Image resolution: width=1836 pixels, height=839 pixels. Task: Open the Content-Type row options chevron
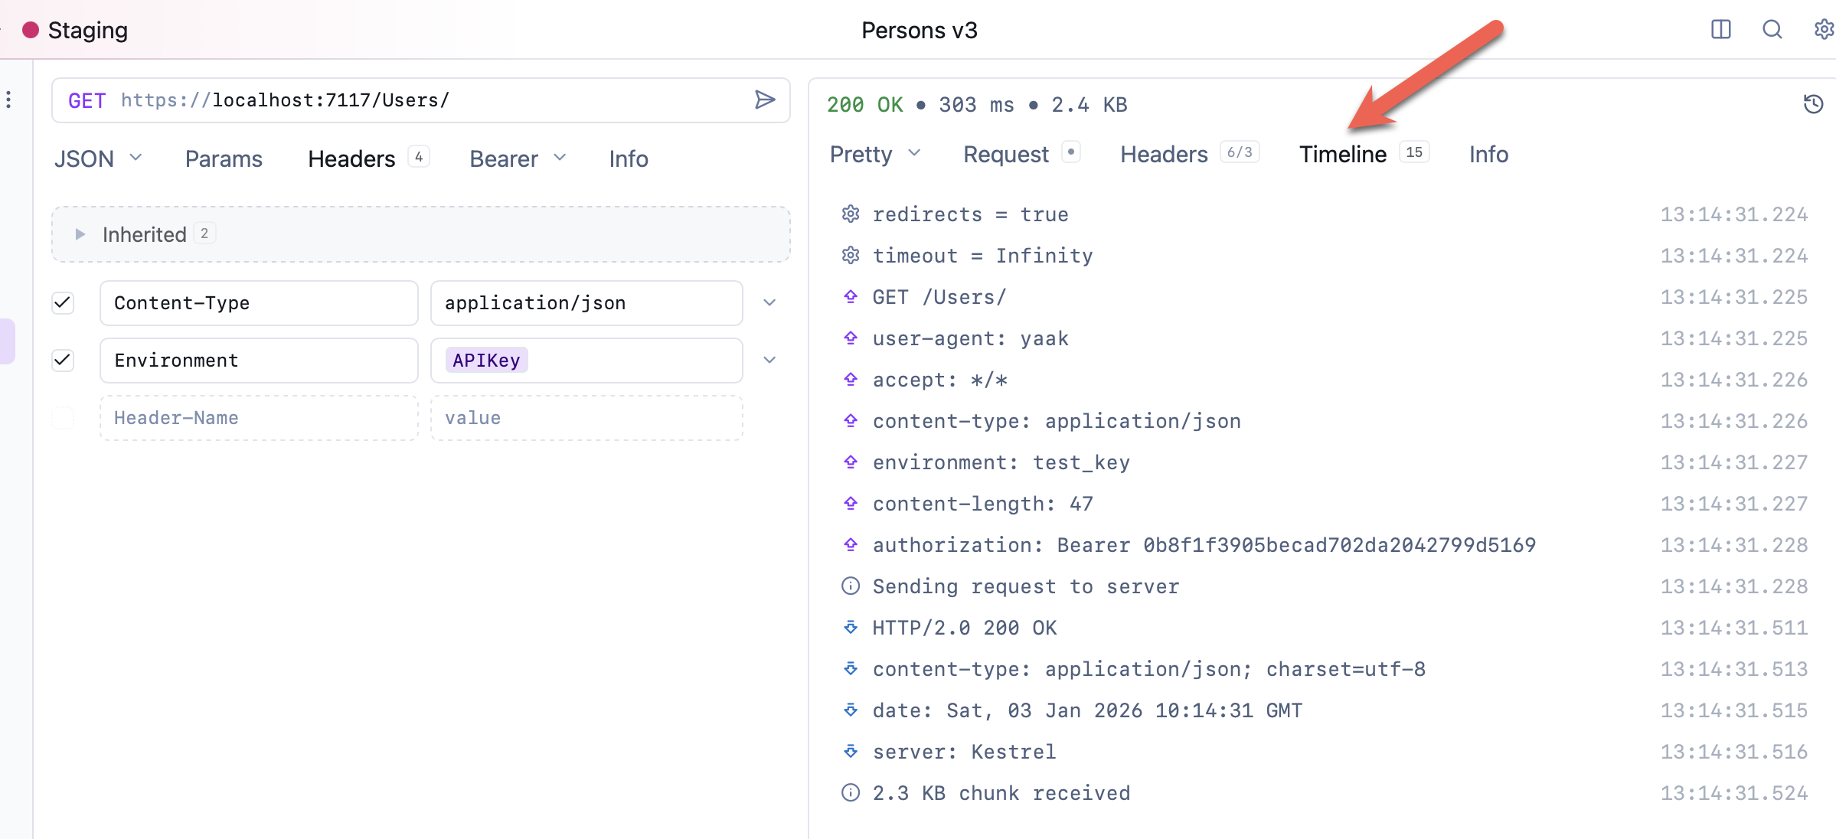point(769,303)
